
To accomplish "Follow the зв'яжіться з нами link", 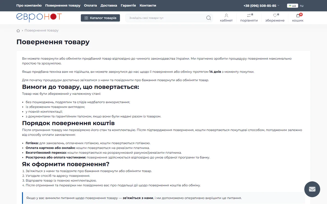I will tap(138, 198).
